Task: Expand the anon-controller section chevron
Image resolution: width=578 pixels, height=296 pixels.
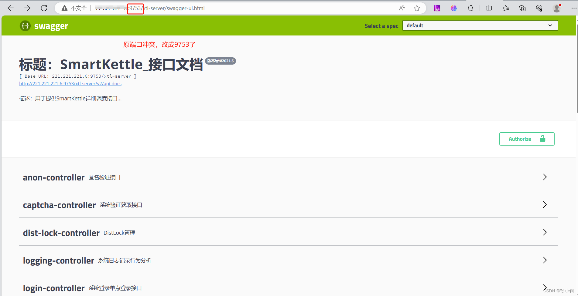Action: pyautogui.click(x=545, y=177)
